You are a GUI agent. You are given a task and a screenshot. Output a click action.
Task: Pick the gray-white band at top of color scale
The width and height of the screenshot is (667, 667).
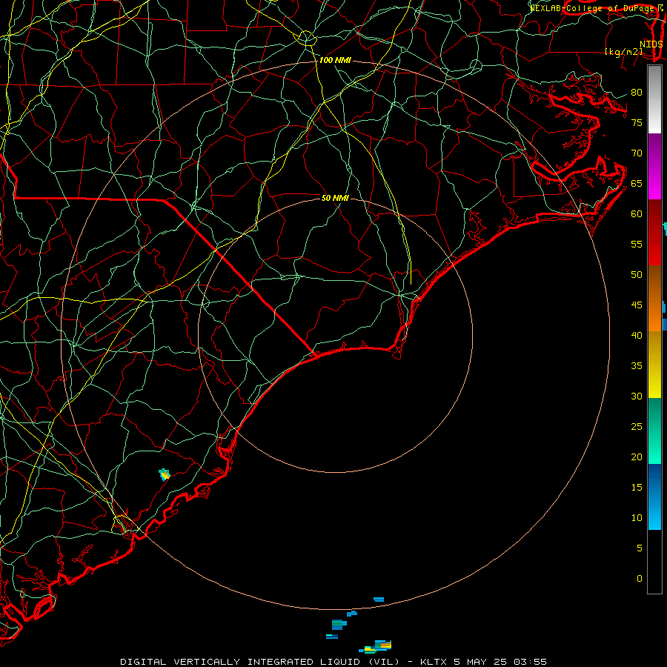(x=654, y=99)
